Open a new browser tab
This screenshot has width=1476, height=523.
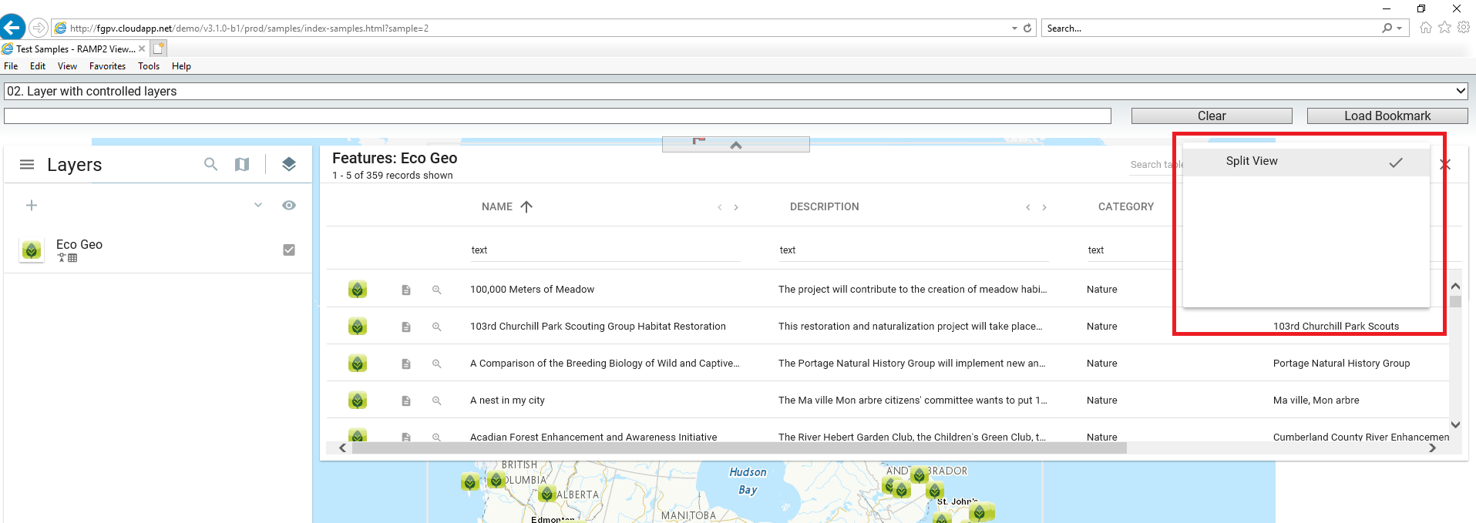[159, 49]
